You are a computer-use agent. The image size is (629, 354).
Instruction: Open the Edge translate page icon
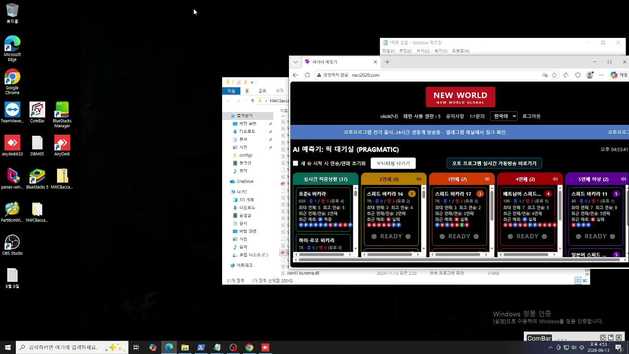point(544,75)
